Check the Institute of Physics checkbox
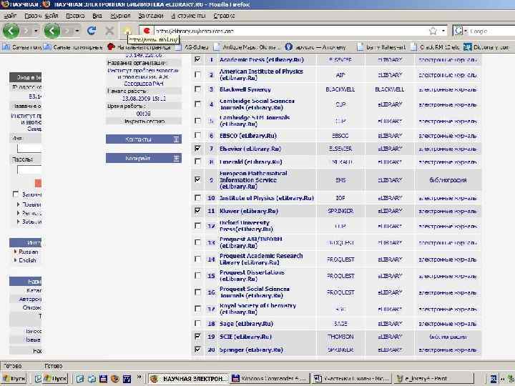This screenshot has height=386, width=515. (x=197, y=197)
